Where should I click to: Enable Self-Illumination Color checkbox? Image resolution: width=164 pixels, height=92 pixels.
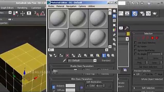(87, 86)
